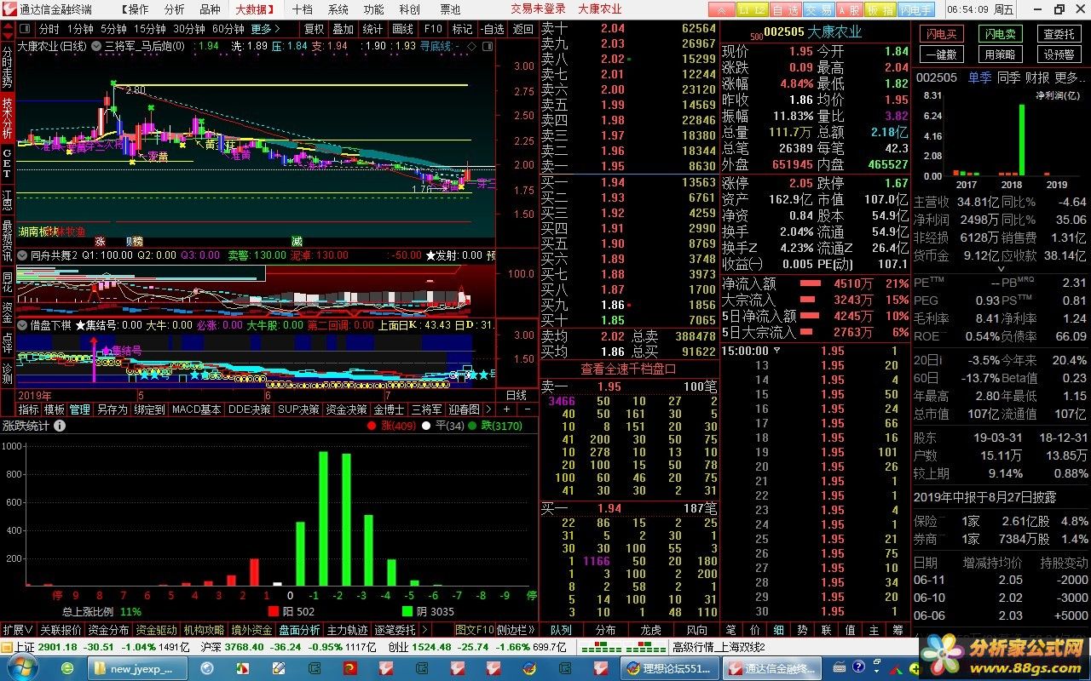The height and width of the screenshot is (681, 1091).
Task: Click the 板指 sector index toolbar button
Action: click(880, 9)
